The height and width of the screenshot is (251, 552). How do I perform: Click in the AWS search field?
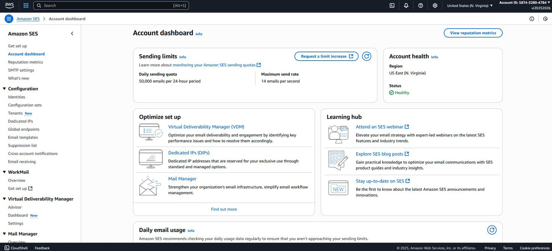coord(111,5)
